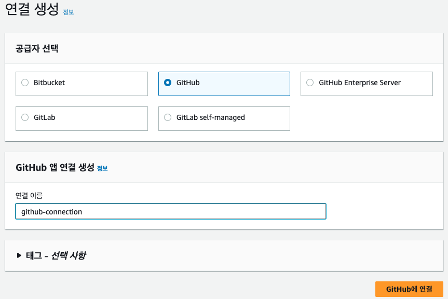Click the 연결 이름 field label

pyautogui.click(x=29, y=195)
